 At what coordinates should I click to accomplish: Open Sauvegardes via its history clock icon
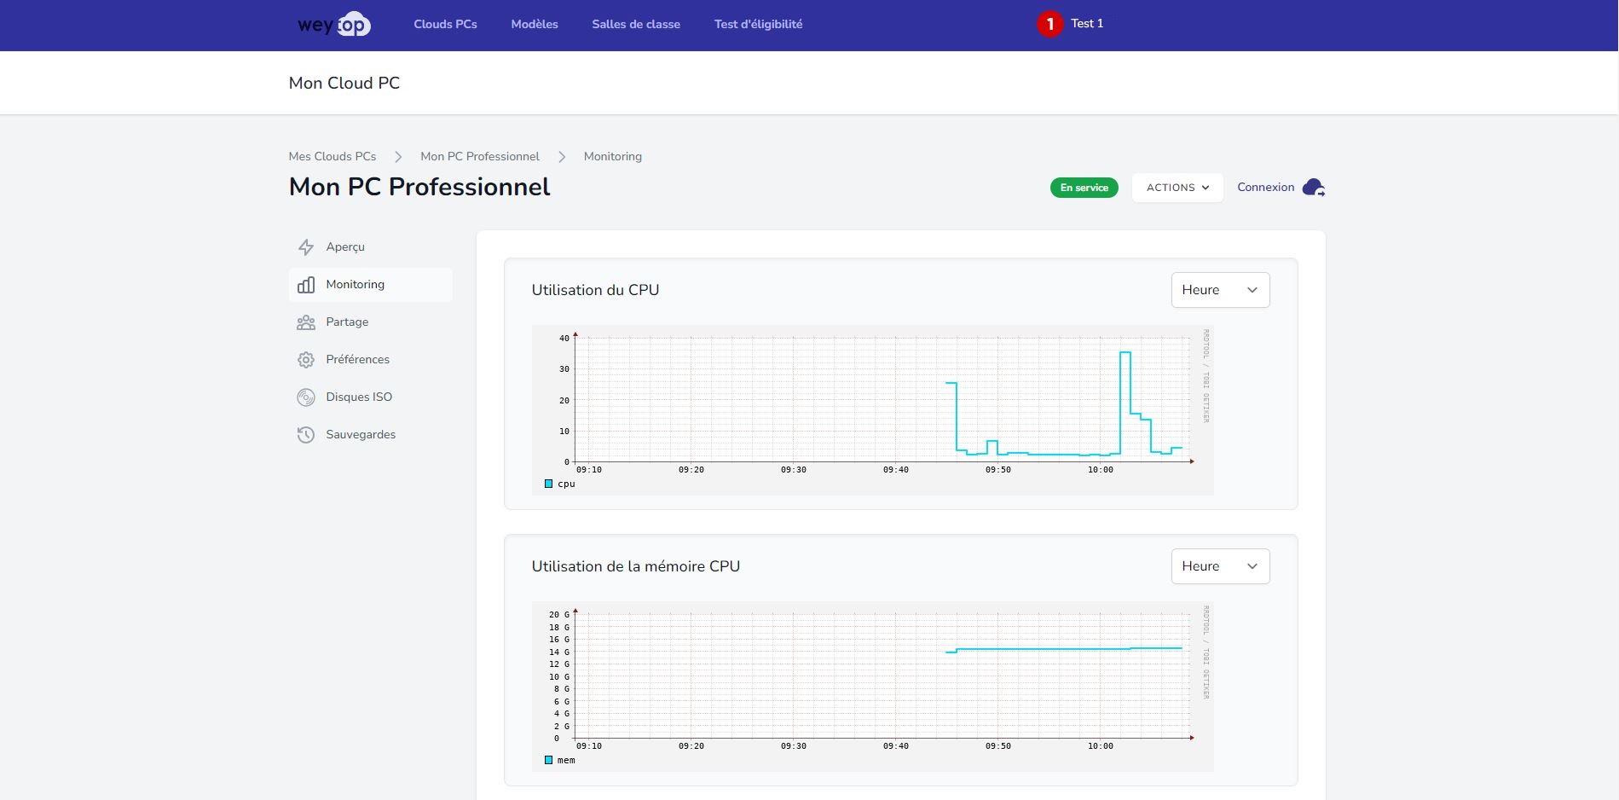tap(306, 434)
